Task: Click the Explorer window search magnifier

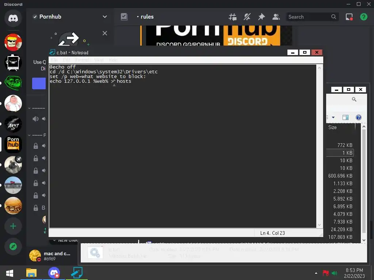Action: 354,99
